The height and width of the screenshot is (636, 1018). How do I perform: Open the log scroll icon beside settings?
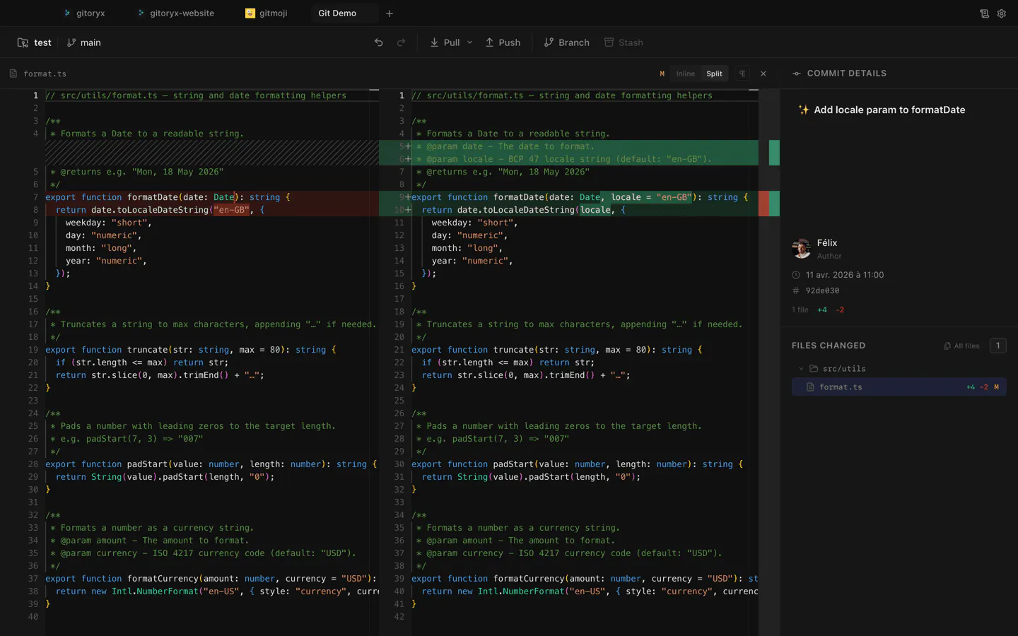984,13
